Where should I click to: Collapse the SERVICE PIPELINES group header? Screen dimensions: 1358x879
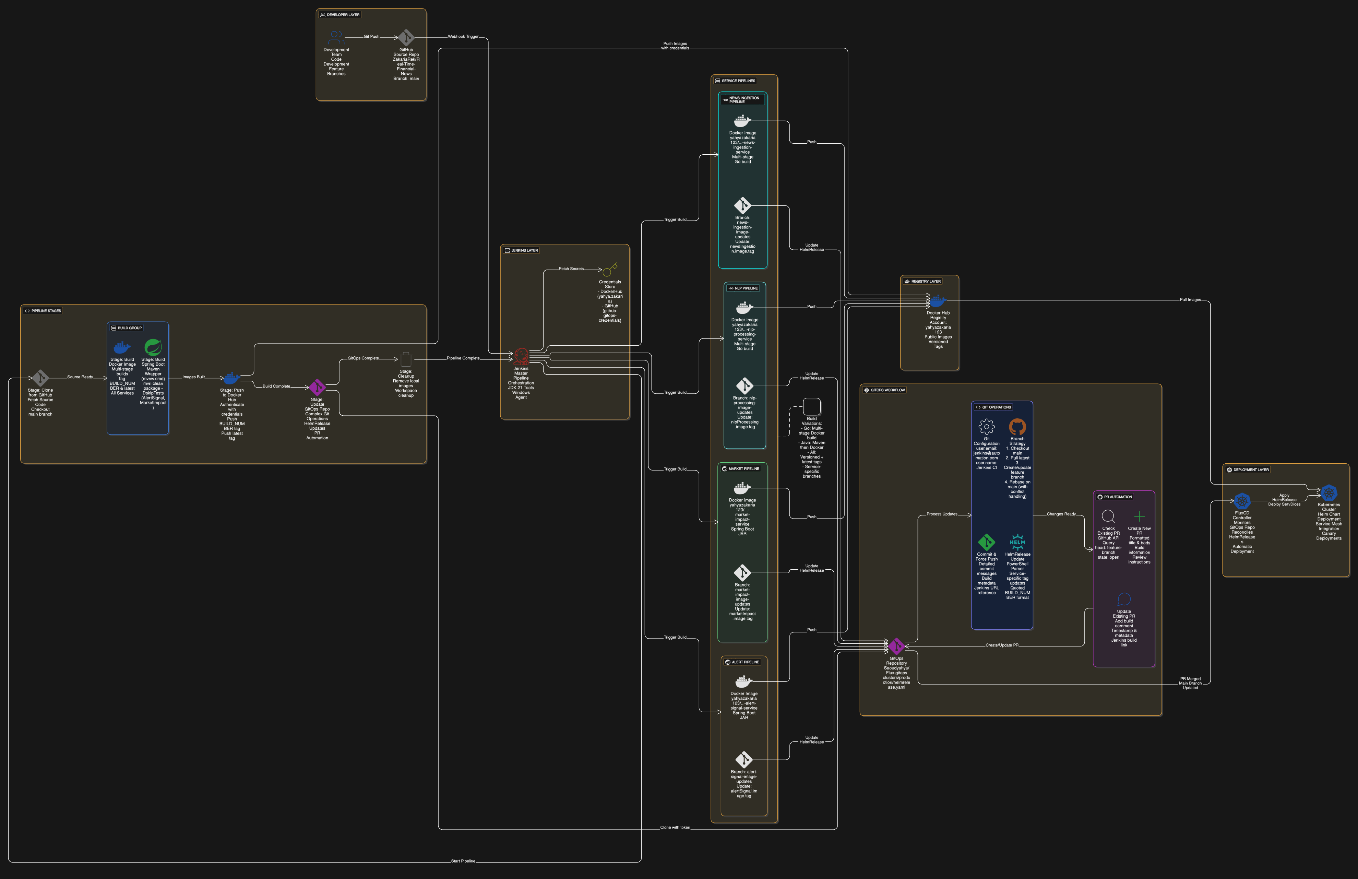[x=736, y=81]
